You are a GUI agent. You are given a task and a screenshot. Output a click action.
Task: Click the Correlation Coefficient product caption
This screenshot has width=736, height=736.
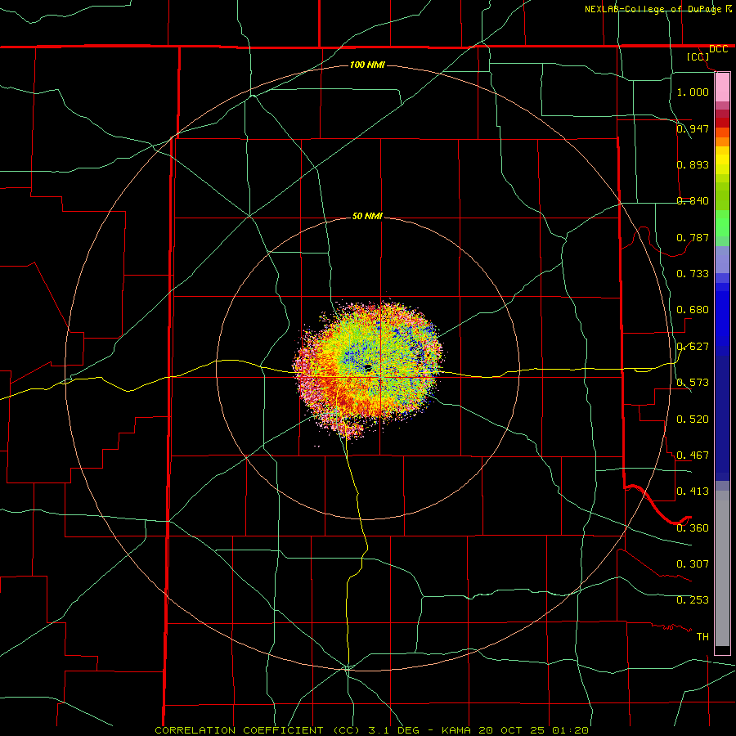click(x=371, y=730)
